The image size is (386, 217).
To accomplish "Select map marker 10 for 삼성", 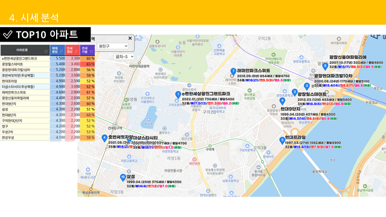I will (123, 177).
